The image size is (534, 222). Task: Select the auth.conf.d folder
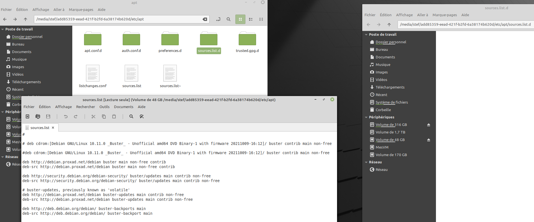(131, 42)
